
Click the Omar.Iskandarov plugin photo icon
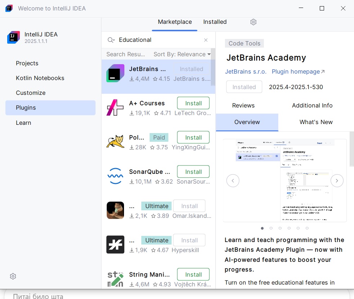tap(115, 210)
